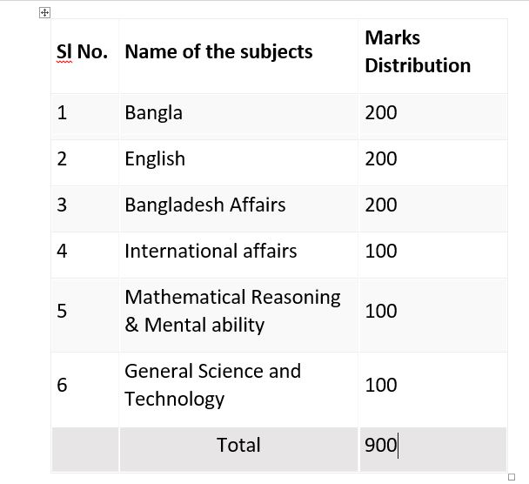Image resolution: width=529 pixels, height=484 pixels.
Task: Click the table move handle icon
Action: pos(45,13)
